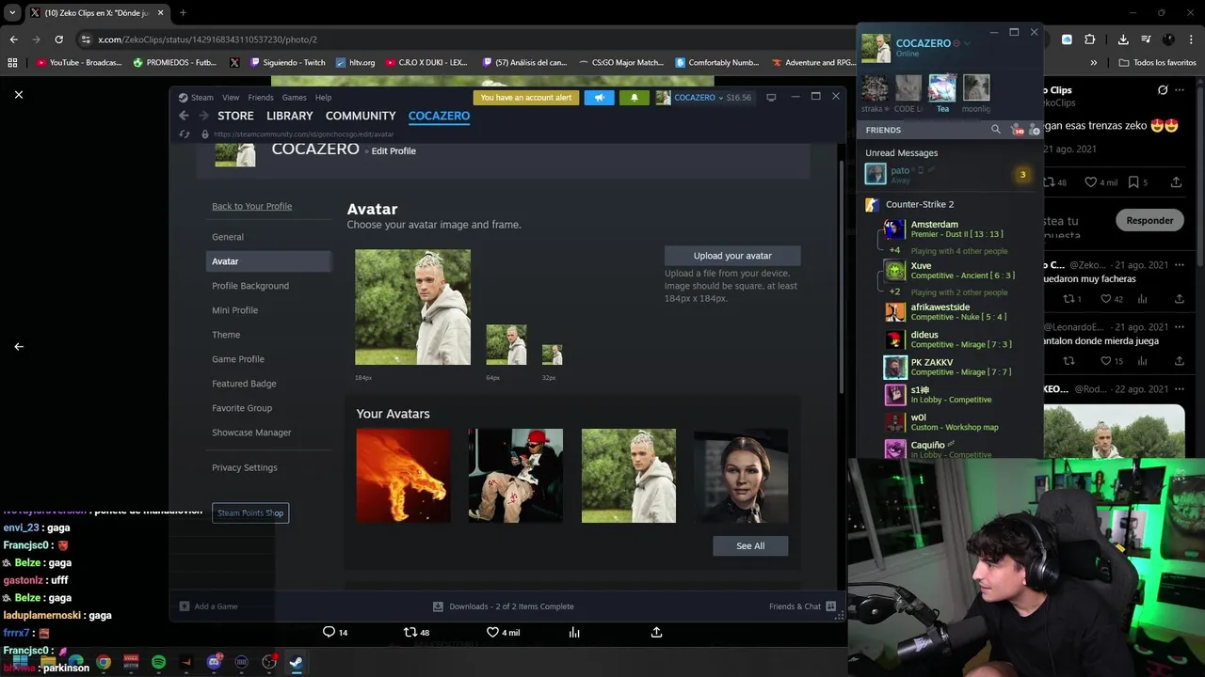Reload the Chrome page

pos(58,39)
